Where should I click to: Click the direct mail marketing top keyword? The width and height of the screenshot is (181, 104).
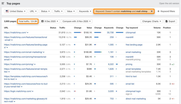136,99
